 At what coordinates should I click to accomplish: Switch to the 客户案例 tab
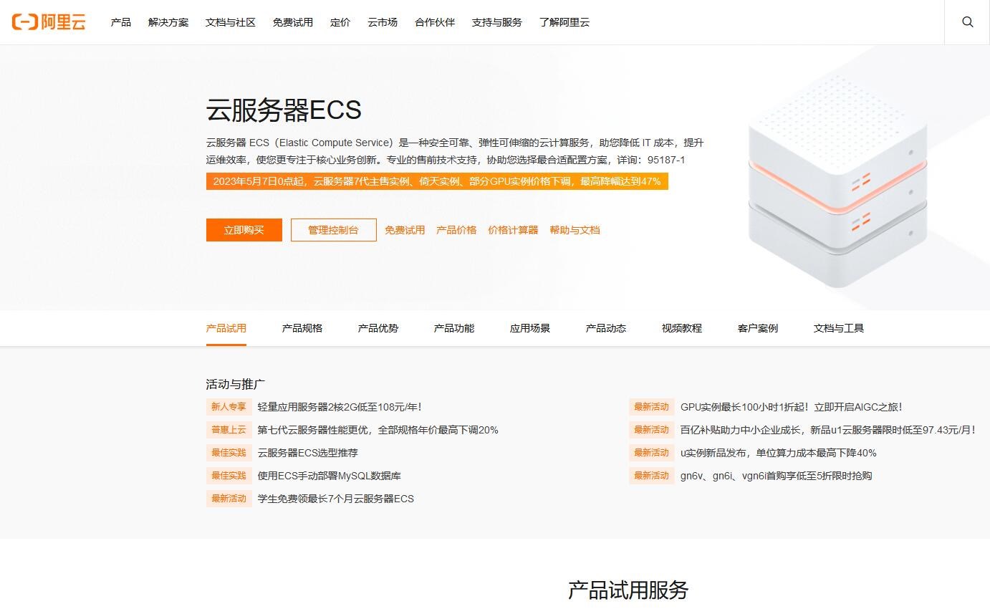point(758,328)
